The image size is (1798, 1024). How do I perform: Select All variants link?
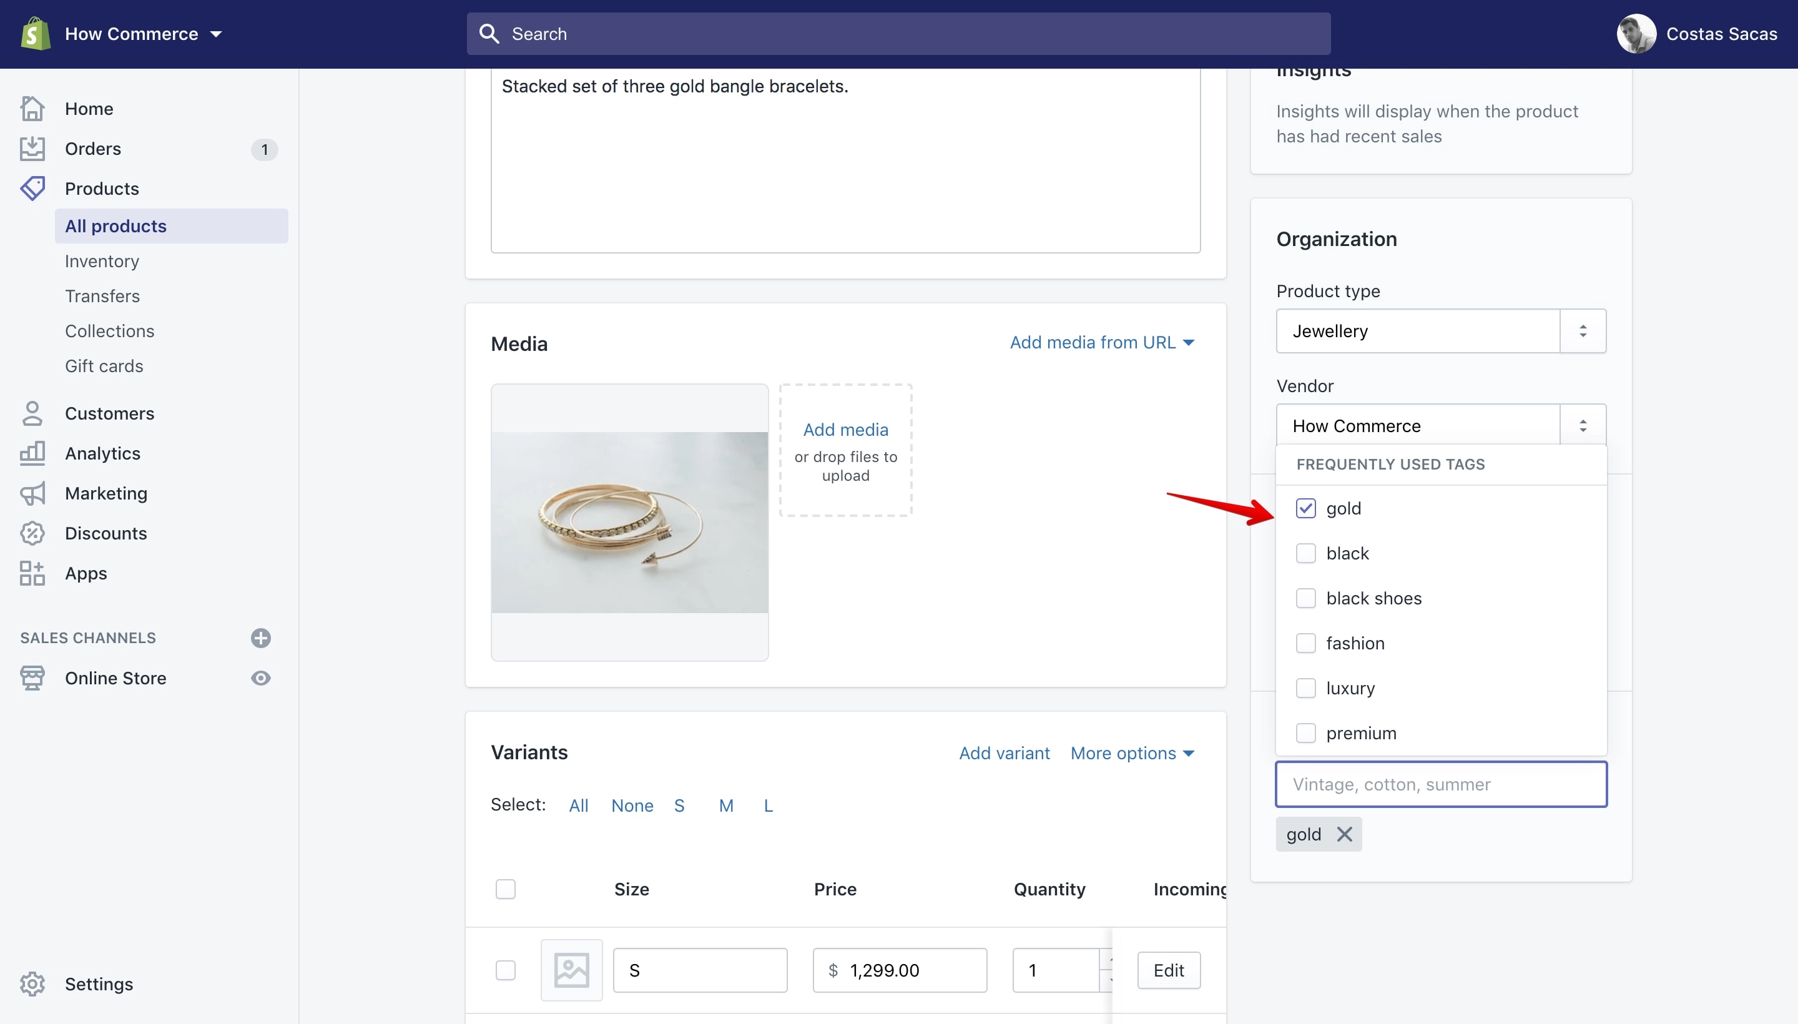[579, 805]
